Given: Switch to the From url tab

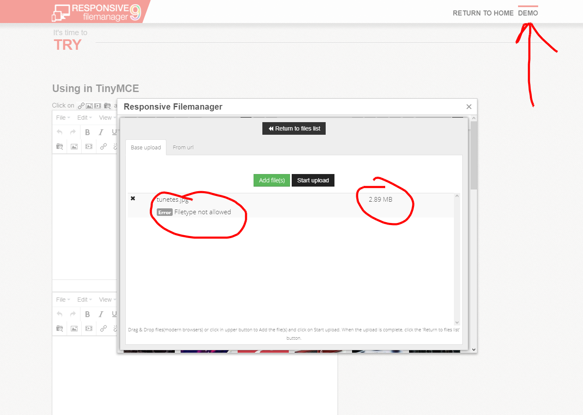Looking at the screenshot, I should 183,147.
